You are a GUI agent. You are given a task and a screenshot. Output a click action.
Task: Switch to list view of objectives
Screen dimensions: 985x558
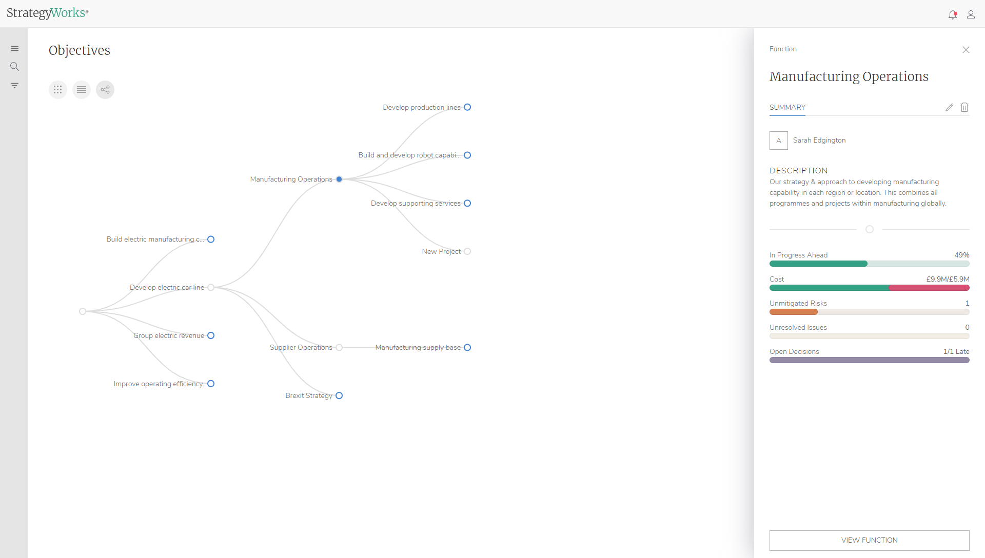pos(82,90)
